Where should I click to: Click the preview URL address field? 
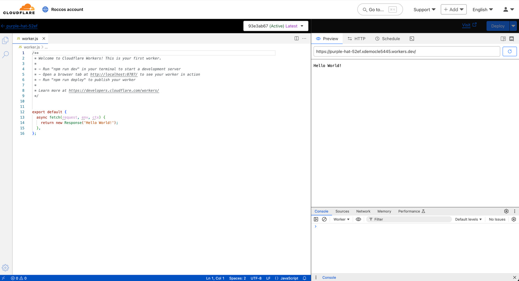(x=407, y=51)
